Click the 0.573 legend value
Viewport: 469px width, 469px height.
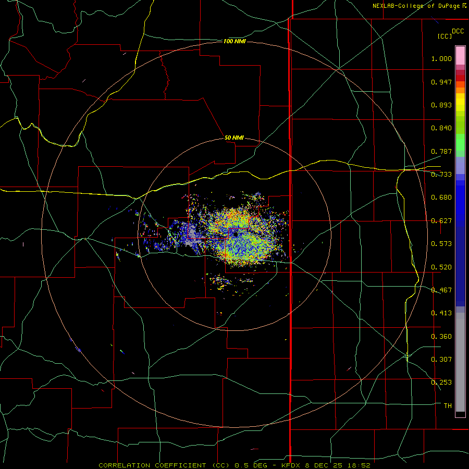[x=441, y=244]
